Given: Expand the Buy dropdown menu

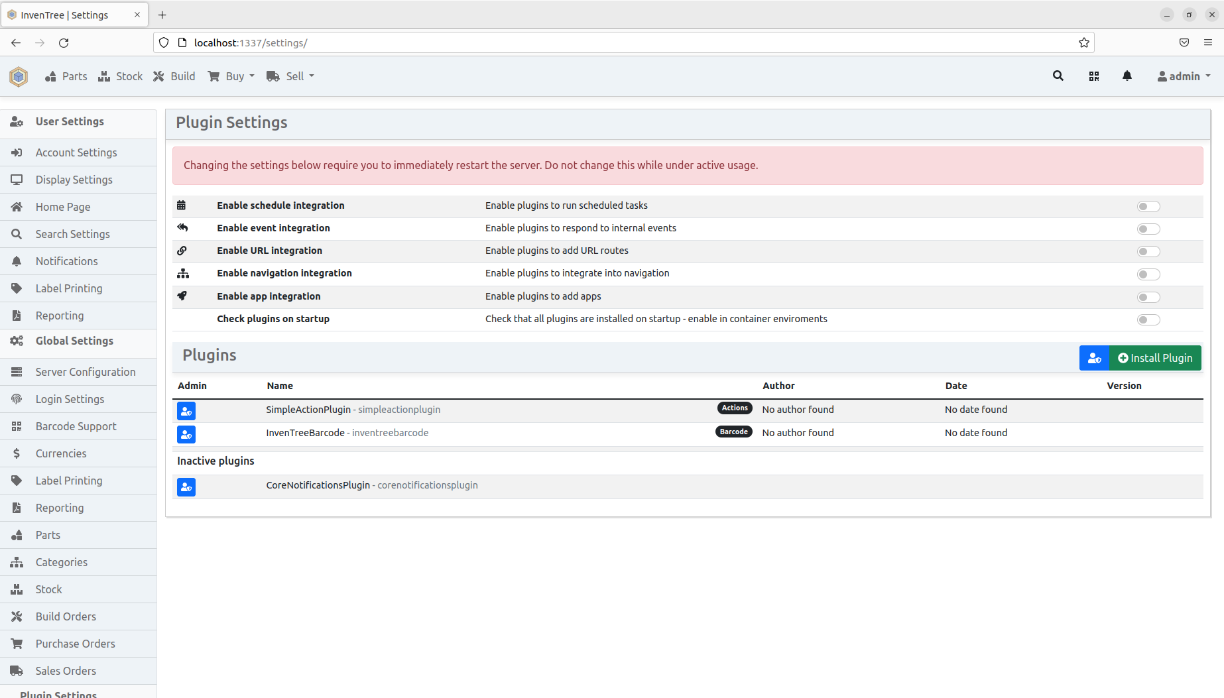Looking at the screenshot, I should [x=231, y=76].
